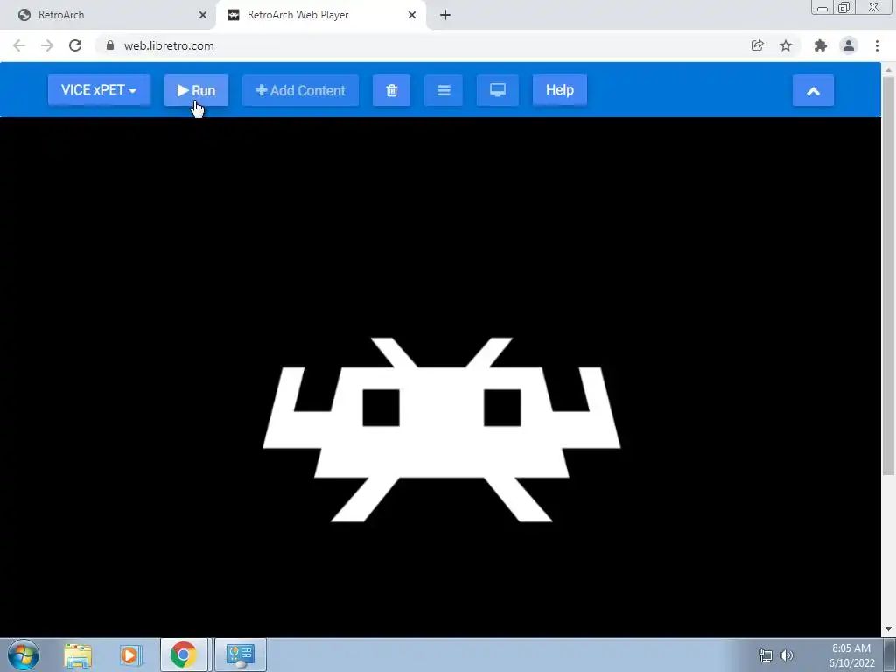Open the extensions puzzle icon

coord(821,45)
